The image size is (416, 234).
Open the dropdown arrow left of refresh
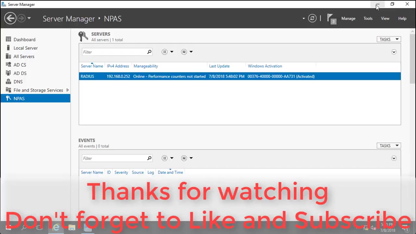(304, 19)
